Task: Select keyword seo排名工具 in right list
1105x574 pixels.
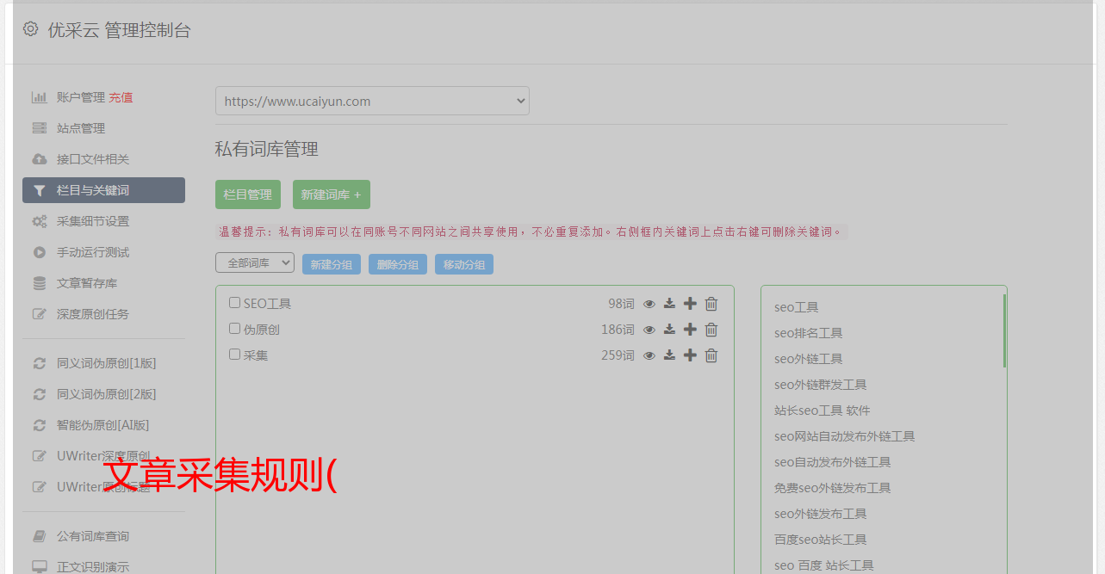Action: click(808, 333)
